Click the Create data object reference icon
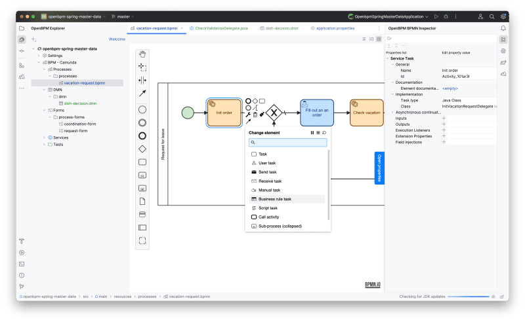 click(x=142, y=201)
